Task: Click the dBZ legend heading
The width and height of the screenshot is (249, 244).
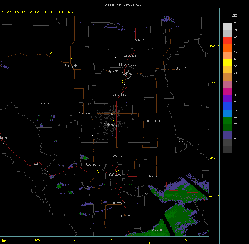Action: pyautogui.click(x=234, y=15)
